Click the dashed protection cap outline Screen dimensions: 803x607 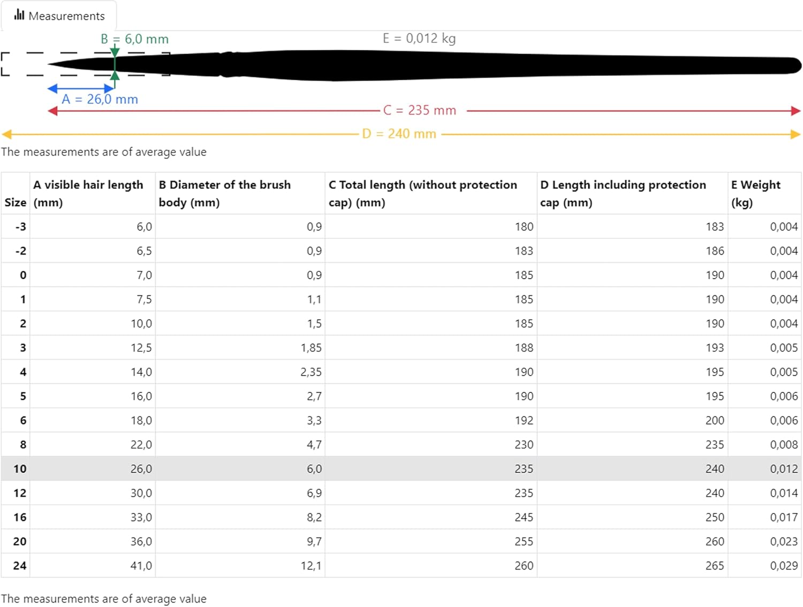tap(21, 54)
